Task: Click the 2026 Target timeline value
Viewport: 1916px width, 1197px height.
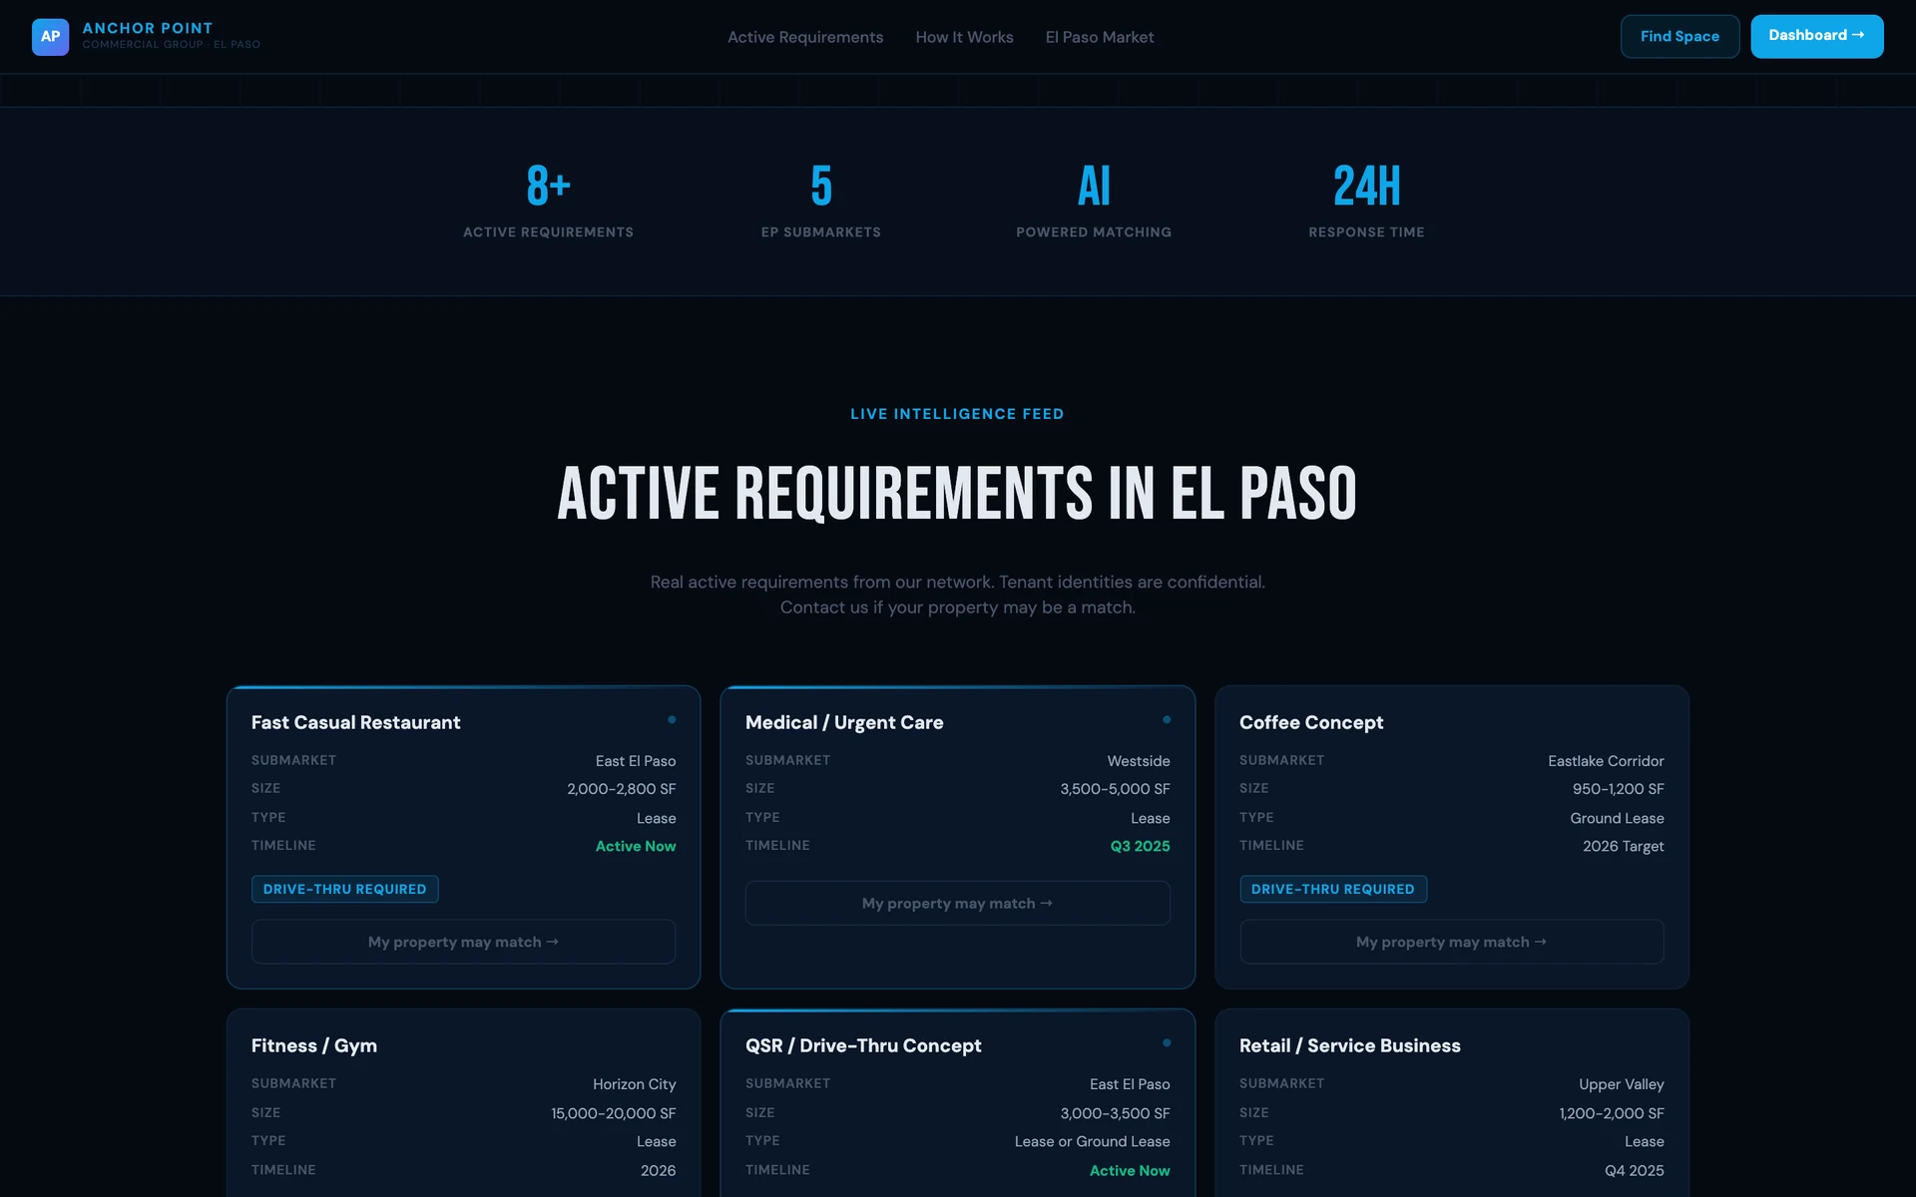Action: [1623, 846]
